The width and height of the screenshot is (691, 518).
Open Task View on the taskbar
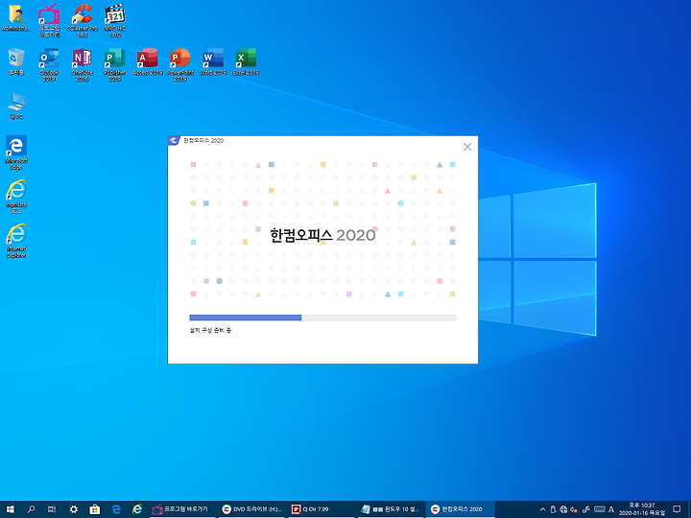click(x=52, y=509)
